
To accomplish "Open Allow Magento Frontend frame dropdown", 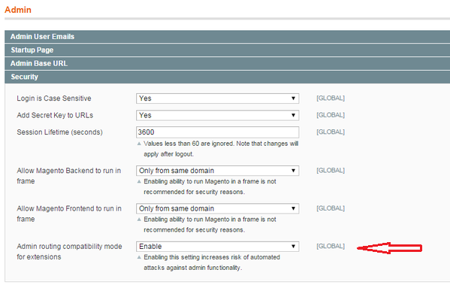I will click(218, 208).
